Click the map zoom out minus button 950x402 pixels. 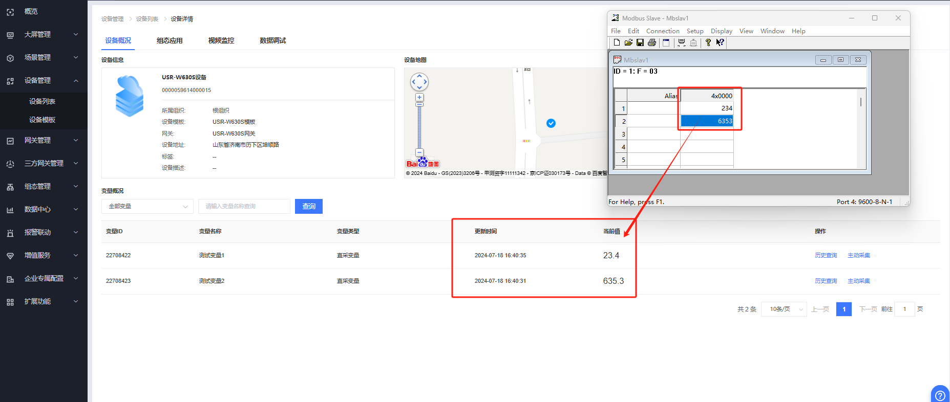click(419, 152)
